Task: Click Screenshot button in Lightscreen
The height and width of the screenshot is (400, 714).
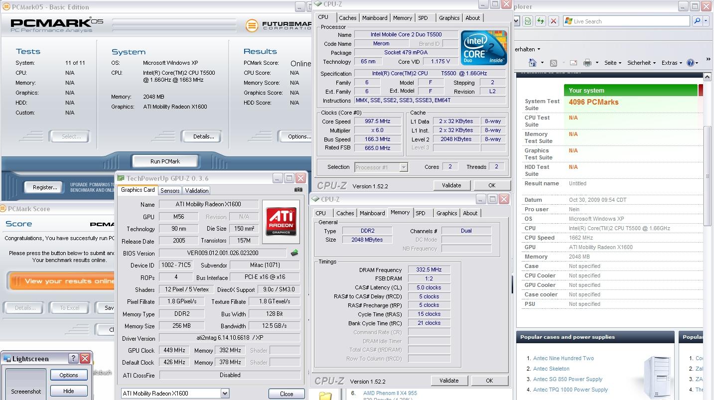Action: [x=26, y=384]
